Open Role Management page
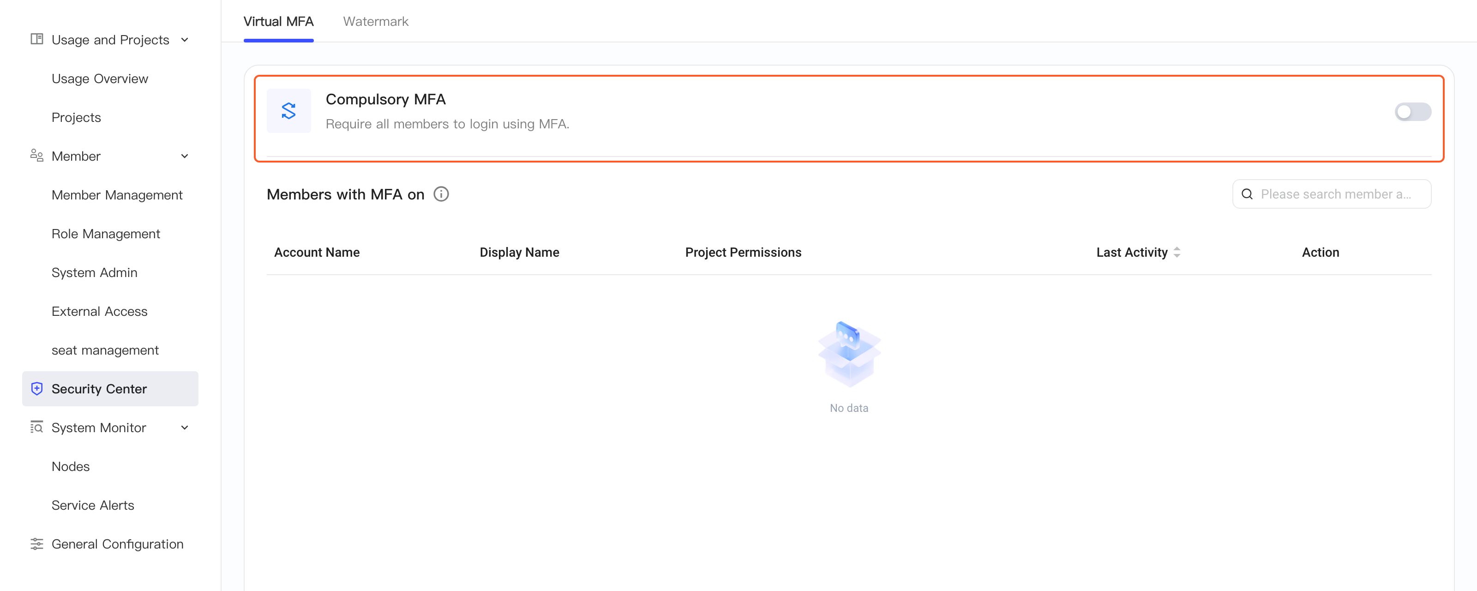The width and height of the screenshot is (1477, 591). pyautogui.click(x=106, y=234)
